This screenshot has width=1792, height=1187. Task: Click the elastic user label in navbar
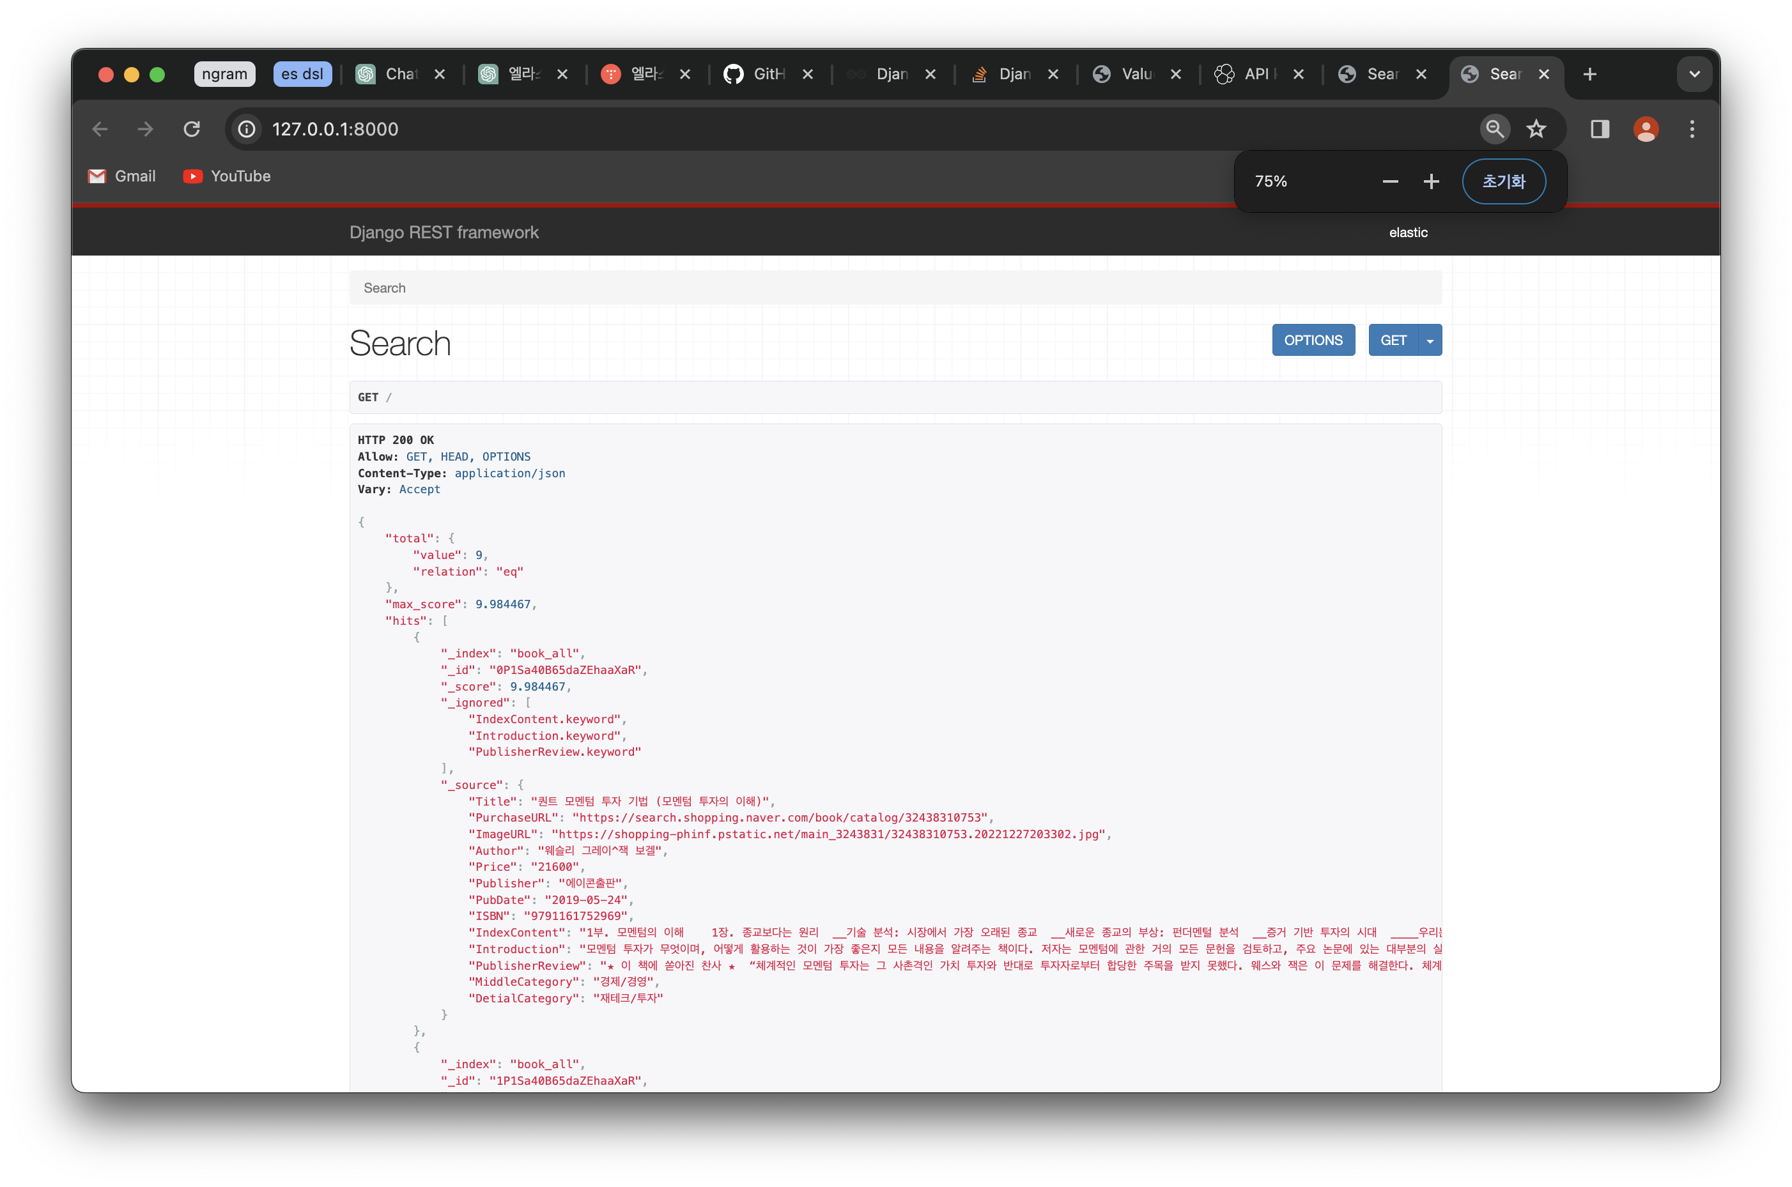(x=1408, y=233)
